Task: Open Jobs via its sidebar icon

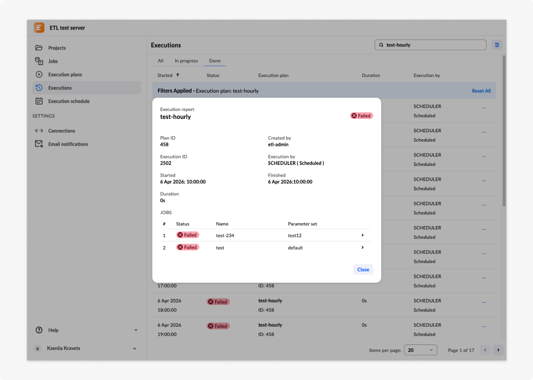Action: pyautogui.click(x=39, y=61)
